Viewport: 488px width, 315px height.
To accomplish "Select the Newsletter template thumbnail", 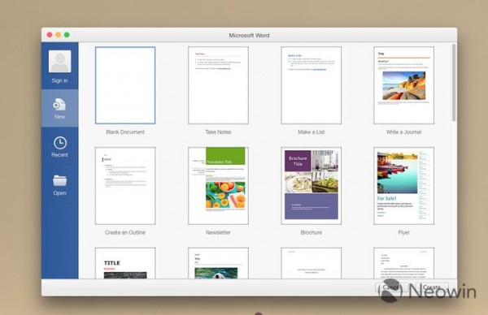I will pos(218,186).
